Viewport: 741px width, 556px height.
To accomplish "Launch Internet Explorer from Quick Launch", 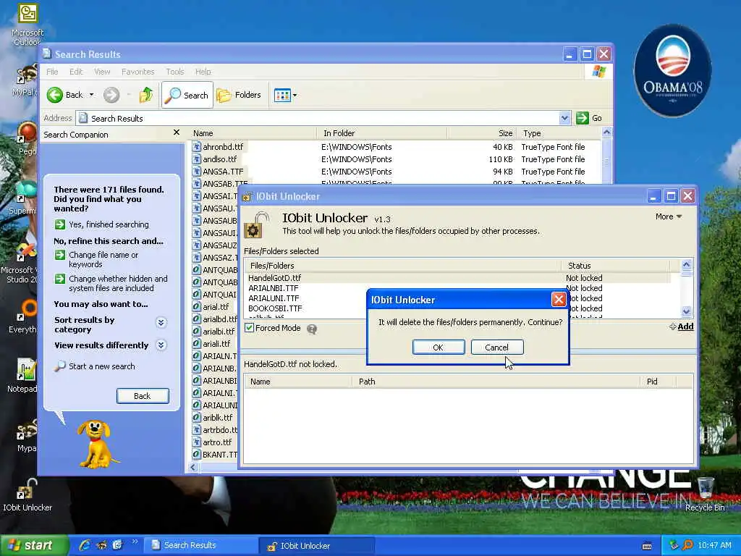I will [85, 545].
